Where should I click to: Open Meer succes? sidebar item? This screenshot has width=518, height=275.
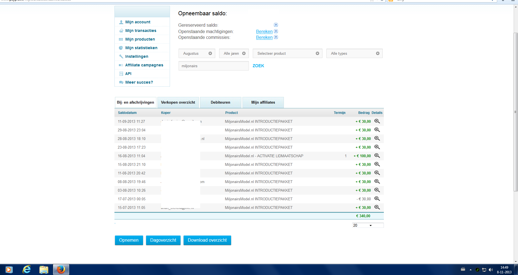pyautogui.click(x=139, y=82)
